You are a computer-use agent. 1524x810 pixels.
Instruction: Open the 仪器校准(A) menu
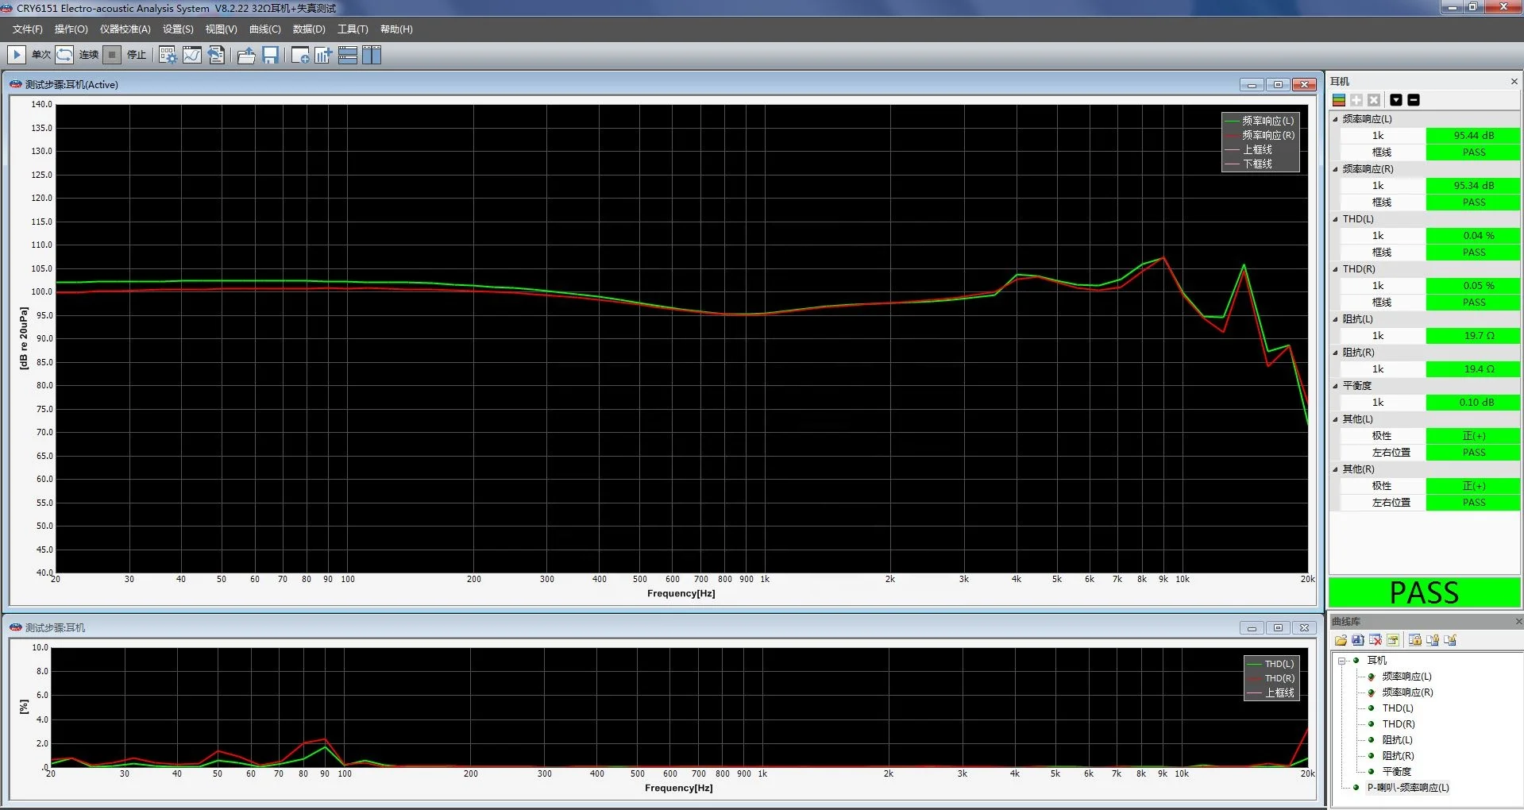pyautogui.click(x=125, y=29)
